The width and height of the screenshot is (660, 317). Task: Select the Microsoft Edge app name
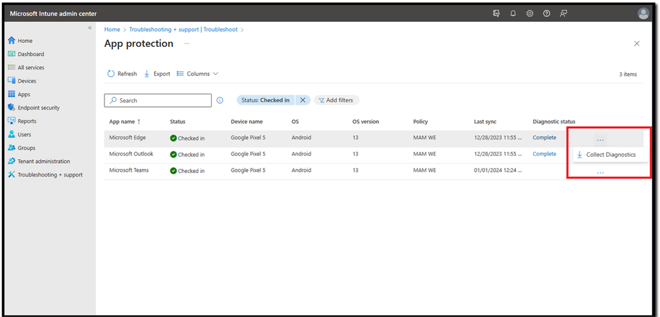[x=128, y=137]
